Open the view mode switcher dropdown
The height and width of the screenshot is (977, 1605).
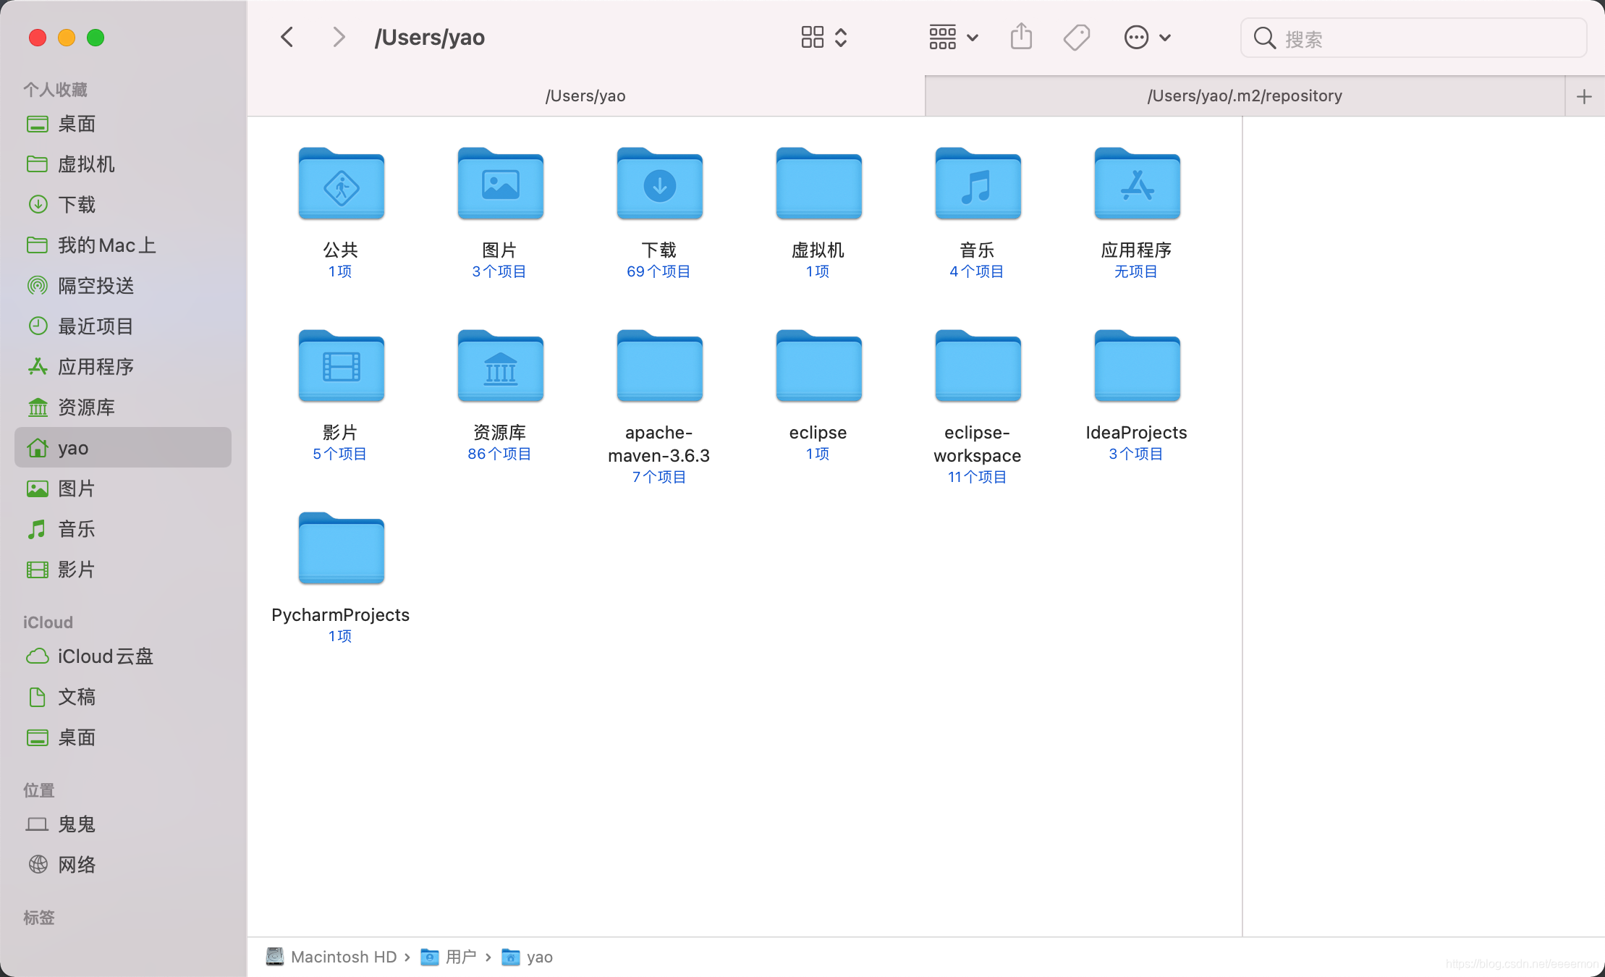coord(824,37)
